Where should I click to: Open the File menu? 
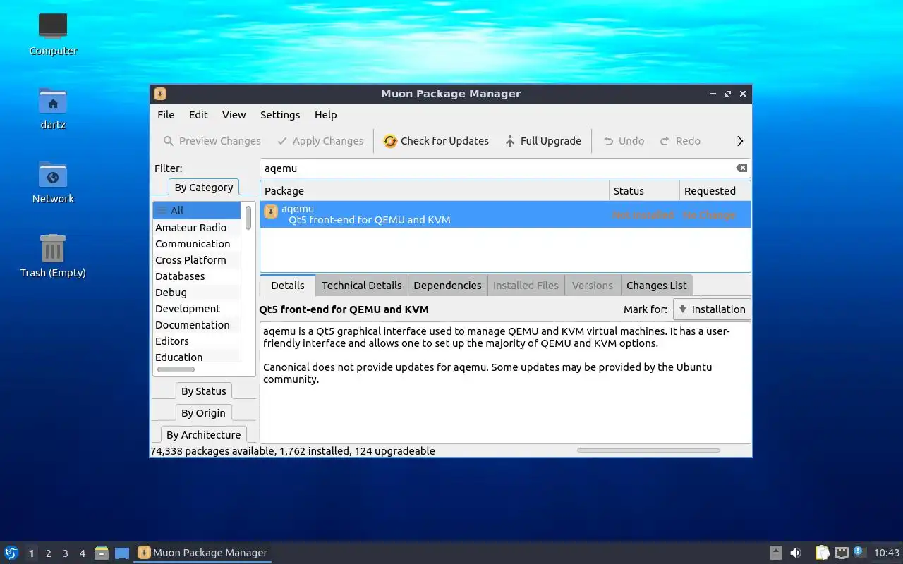tap(166, 115)
